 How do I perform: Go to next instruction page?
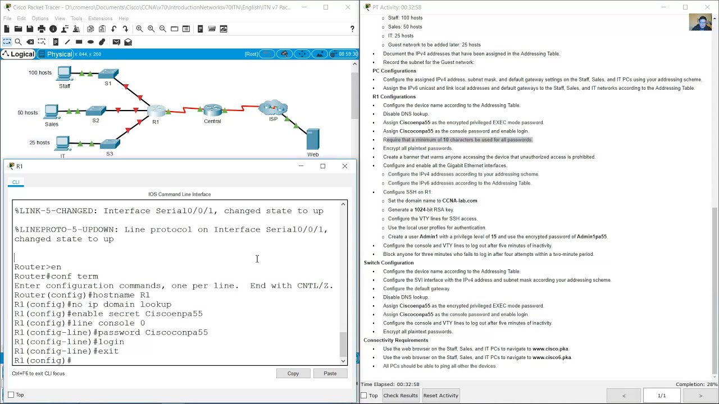pos(700,396)
